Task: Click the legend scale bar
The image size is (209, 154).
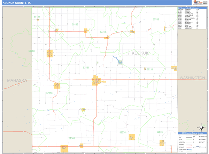Action: click(199, 147)
